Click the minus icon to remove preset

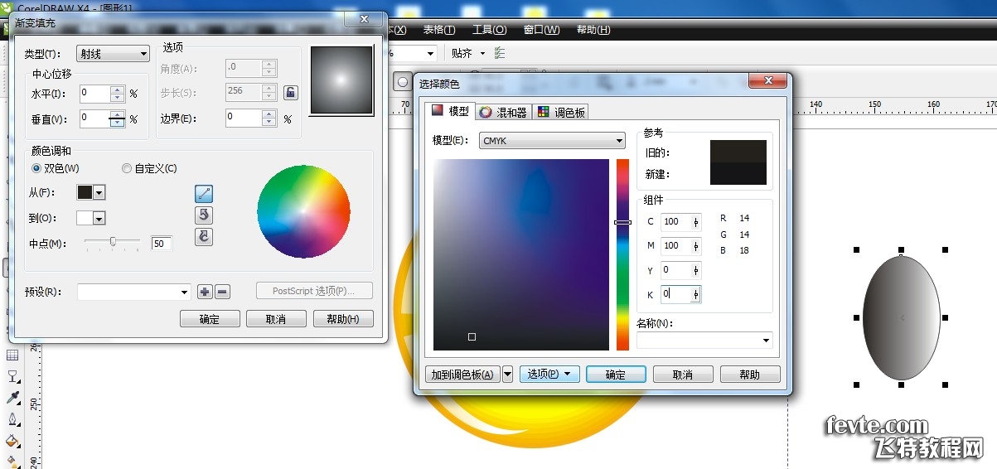[222, 292]
